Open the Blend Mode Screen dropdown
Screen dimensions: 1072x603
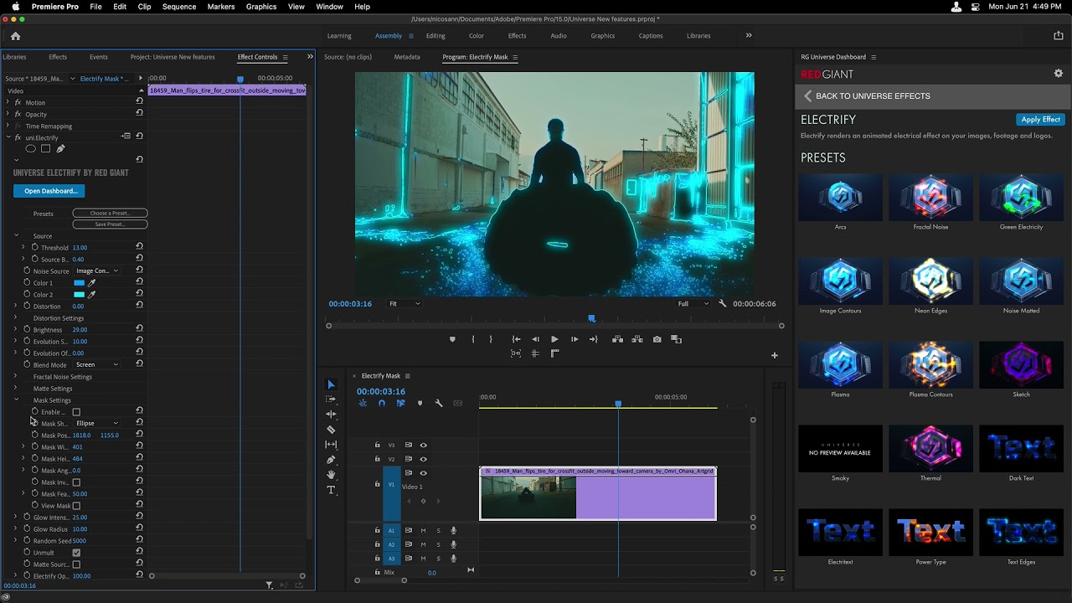(97, 365)
